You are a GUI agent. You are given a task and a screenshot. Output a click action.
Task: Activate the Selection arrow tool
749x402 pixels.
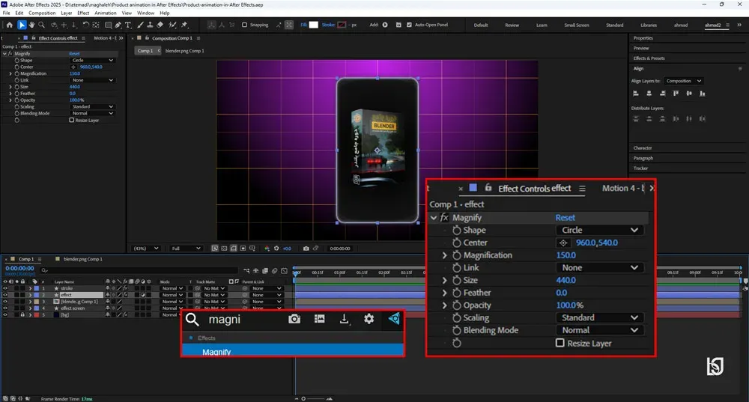tap(22, 25)
